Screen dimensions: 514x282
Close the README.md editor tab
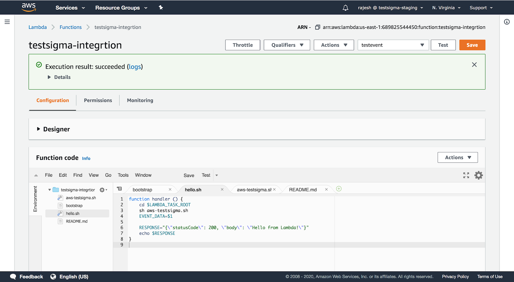pos(326,189)
